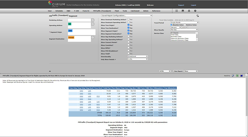The image size is (248, 137).
Task: Open the apps grid icon in the toolbar
Action: coord(177,11)
